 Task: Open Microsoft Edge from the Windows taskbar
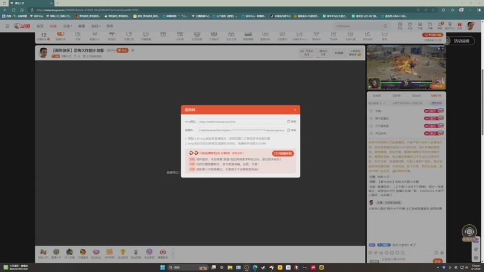pos(255,267)
